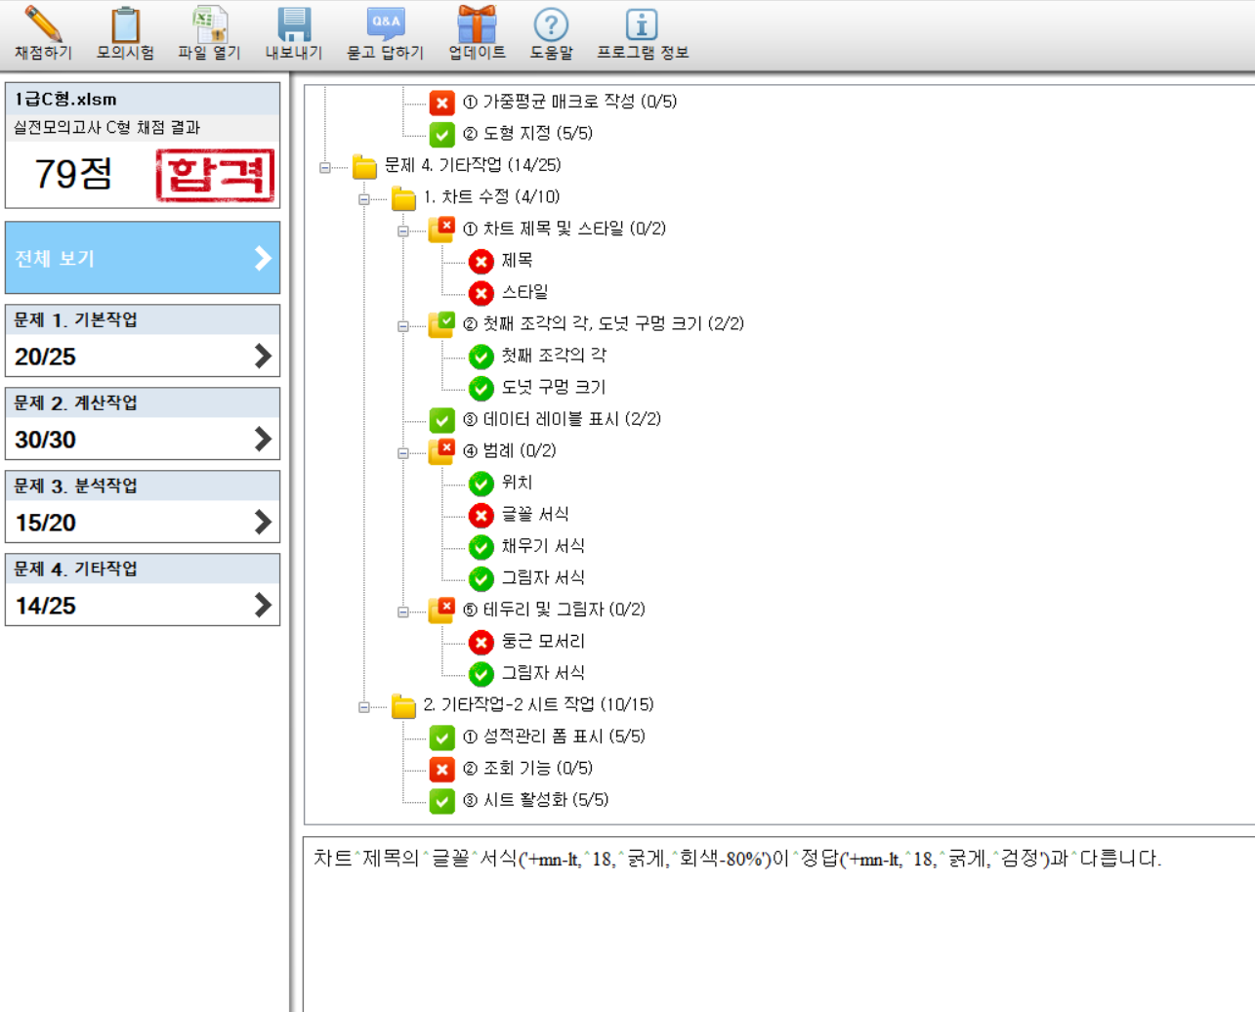Screen dimensions: 1255x1012
Task: Open the 문제 1. 기본작업 score section
Action: point(143,341)
